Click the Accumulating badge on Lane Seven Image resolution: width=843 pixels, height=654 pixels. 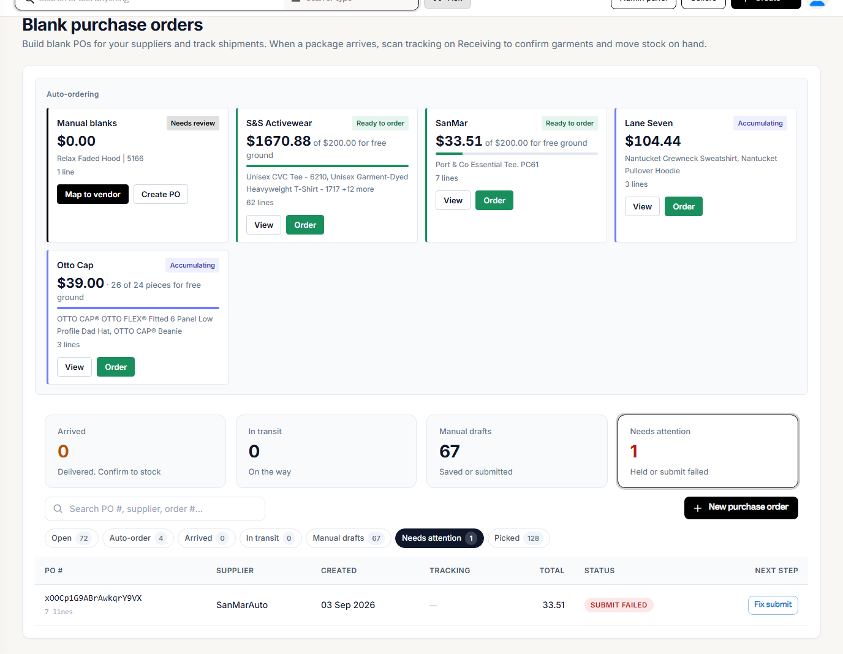tap(760, 123)
